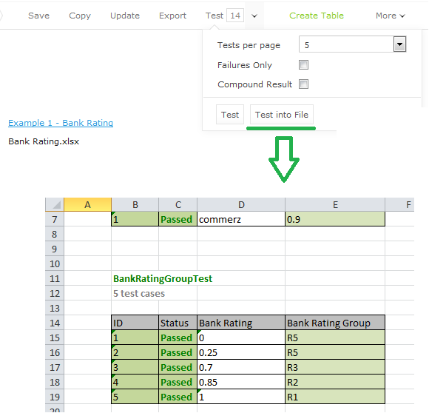Click the Test button in popup
This screenshot has width=429, height=413.
(x=230, y=115)
